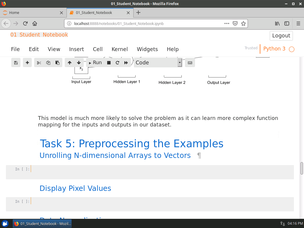Toggle tracking protection via the shield icon
This screenshot has width=304, height=228.
tap(235, 23)
